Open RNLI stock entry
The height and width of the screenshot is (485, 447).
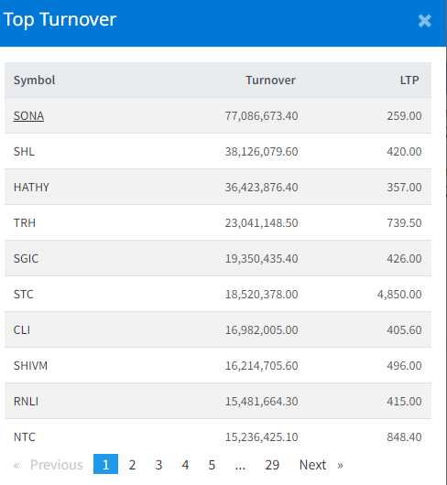click(x=26, y=402)
